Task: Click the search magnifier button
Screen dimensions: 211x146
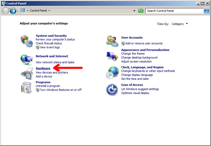Action: (x=207, y=11)
